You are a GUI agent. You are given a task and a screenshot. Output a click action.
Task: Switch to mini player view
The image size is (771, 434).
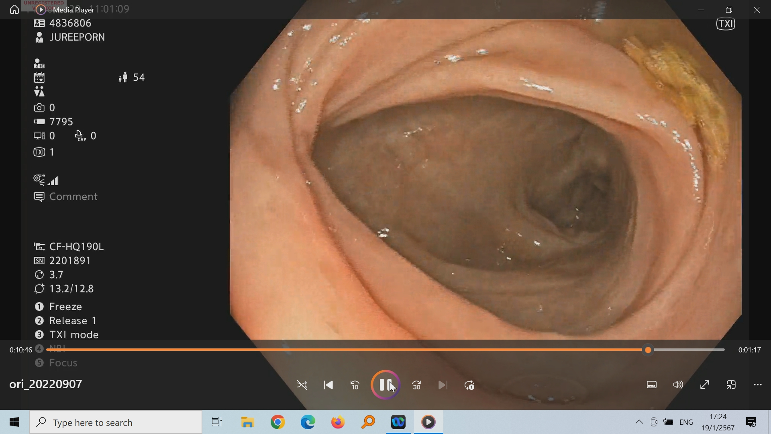731,385
